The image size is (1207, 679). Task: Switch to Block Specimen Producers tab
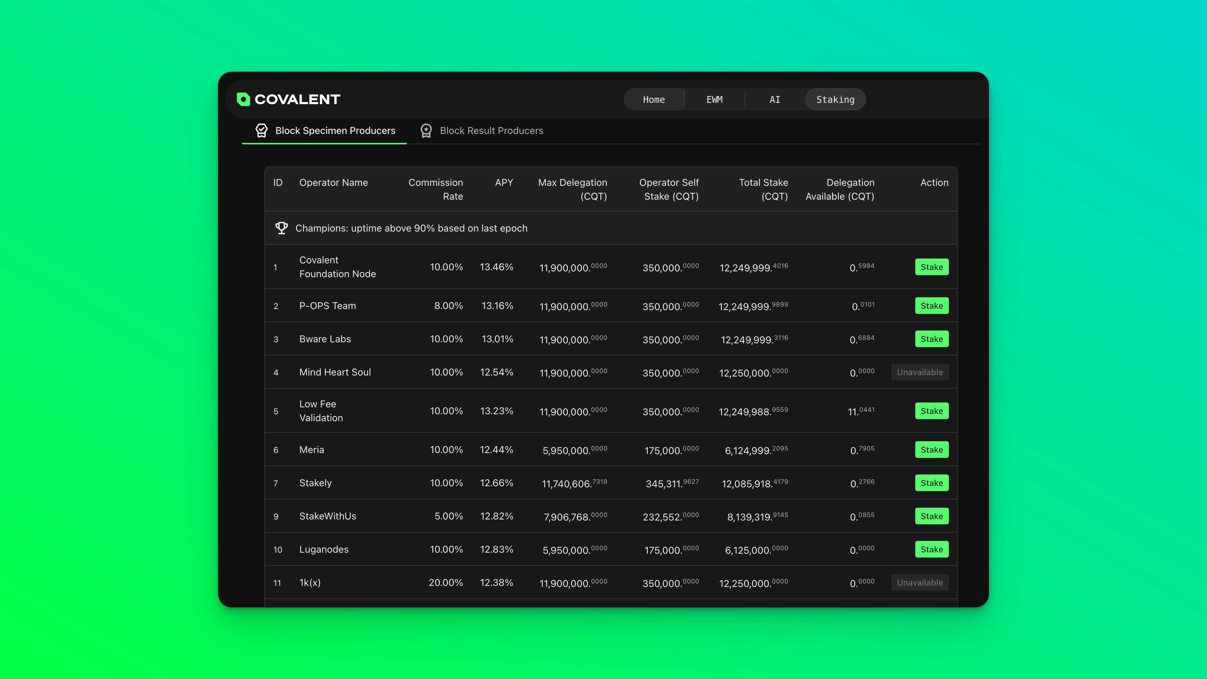[324, 131]
